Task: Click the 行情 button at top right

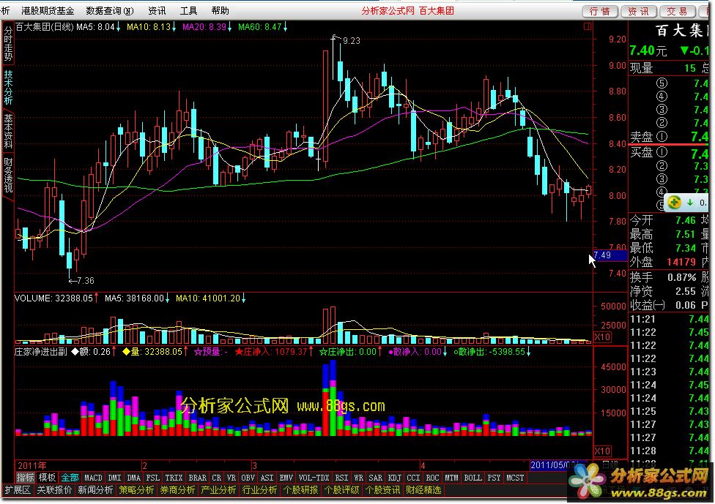Action: pyautogui.click(x=600, y=12)
